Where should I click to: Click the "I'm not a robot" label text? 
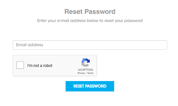(40, 65)
